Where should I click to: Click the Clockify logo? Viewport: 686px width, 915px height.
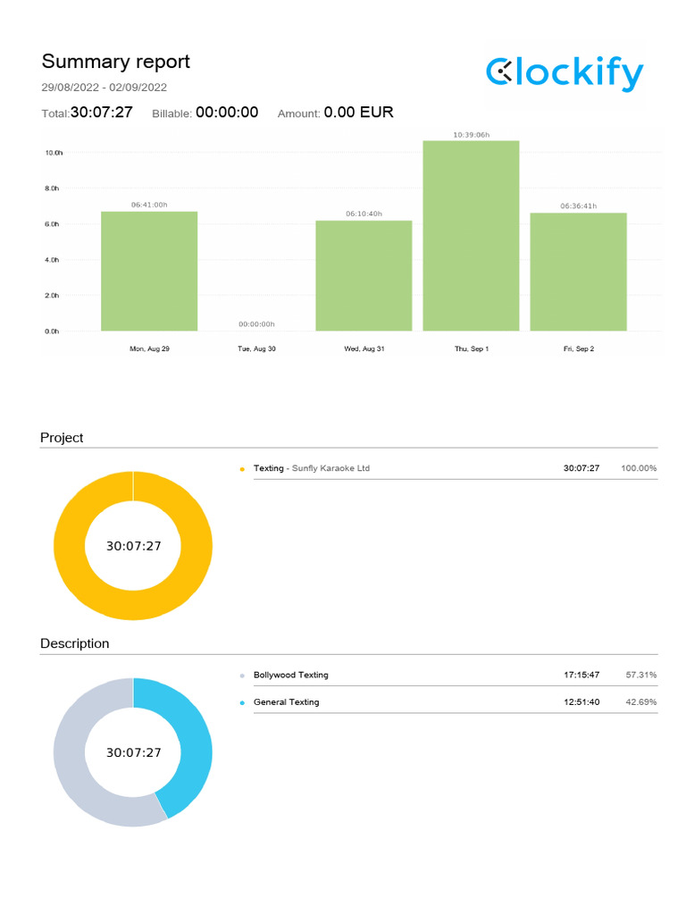tap(565, 73)
